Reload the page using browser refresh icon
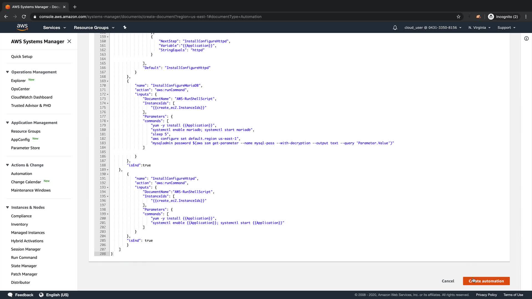Screen dimensions: 532x299 tap(24, 17)
